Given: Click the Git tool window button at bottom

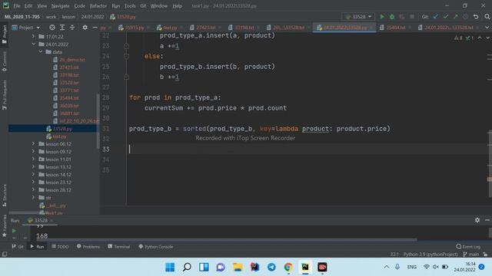Looking at the screenshot, I should pos(18,247).
